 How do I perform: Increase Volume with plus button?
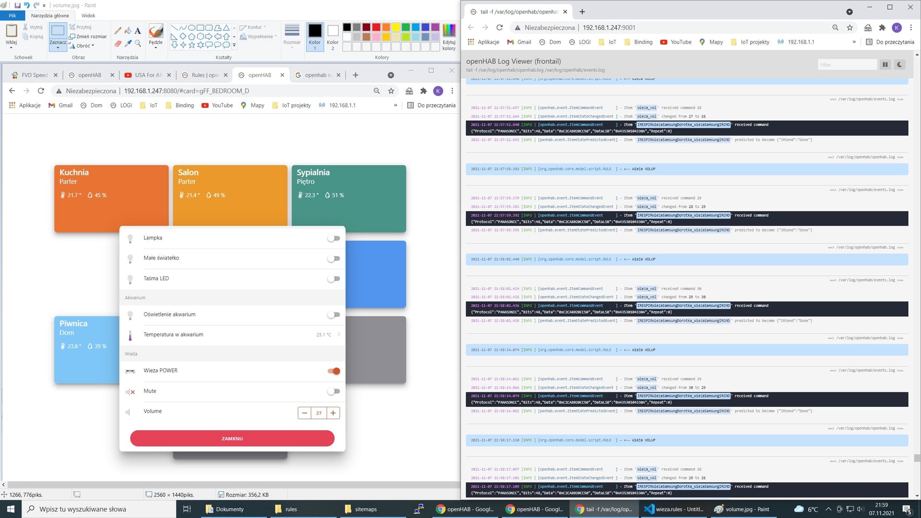click(x=333, y=413)
